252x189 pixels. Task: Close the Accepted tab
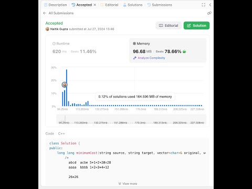click(x=95, y=5)
